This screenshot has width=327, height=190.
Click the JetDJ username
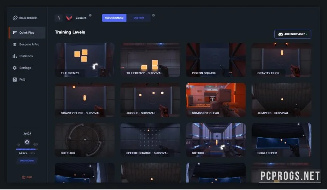point(27,134)
